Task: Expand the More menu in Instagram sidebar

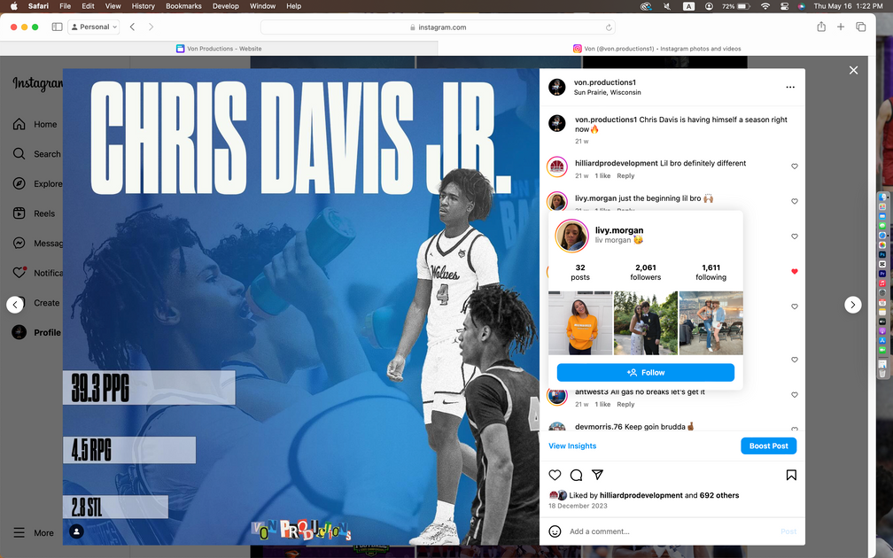Action: point(35,532)
